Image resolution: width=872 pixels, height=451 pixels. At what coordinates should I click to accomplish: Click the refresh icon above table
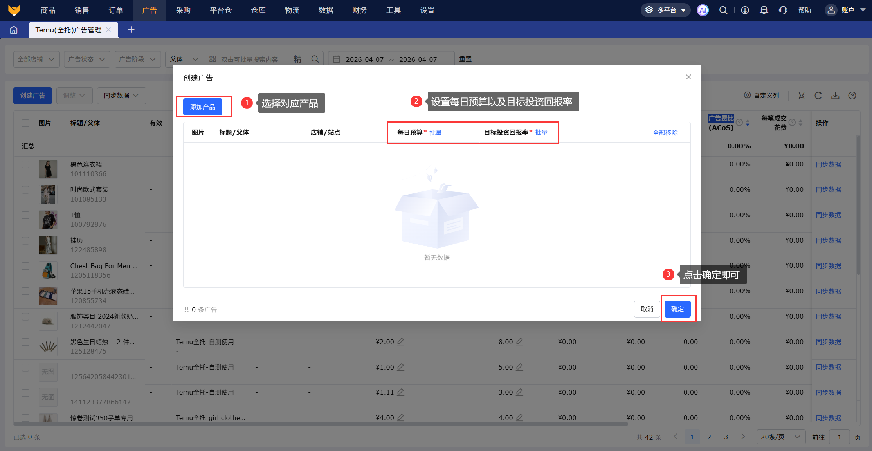(818, 96)
